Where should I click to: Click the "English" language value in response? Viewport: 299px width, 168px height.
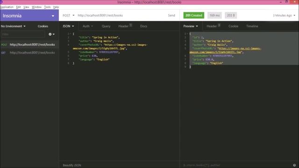(216, 63)
